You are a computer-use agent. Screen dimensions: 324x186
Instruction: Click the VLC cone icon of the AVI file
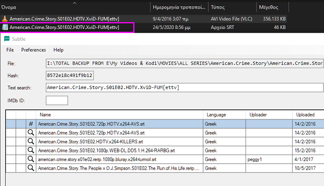[5, 19]
